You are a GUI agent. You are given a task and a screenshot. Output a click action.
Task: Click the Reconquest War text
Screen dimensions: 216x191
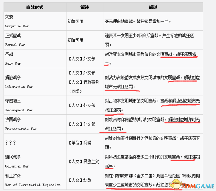(19, 110)
